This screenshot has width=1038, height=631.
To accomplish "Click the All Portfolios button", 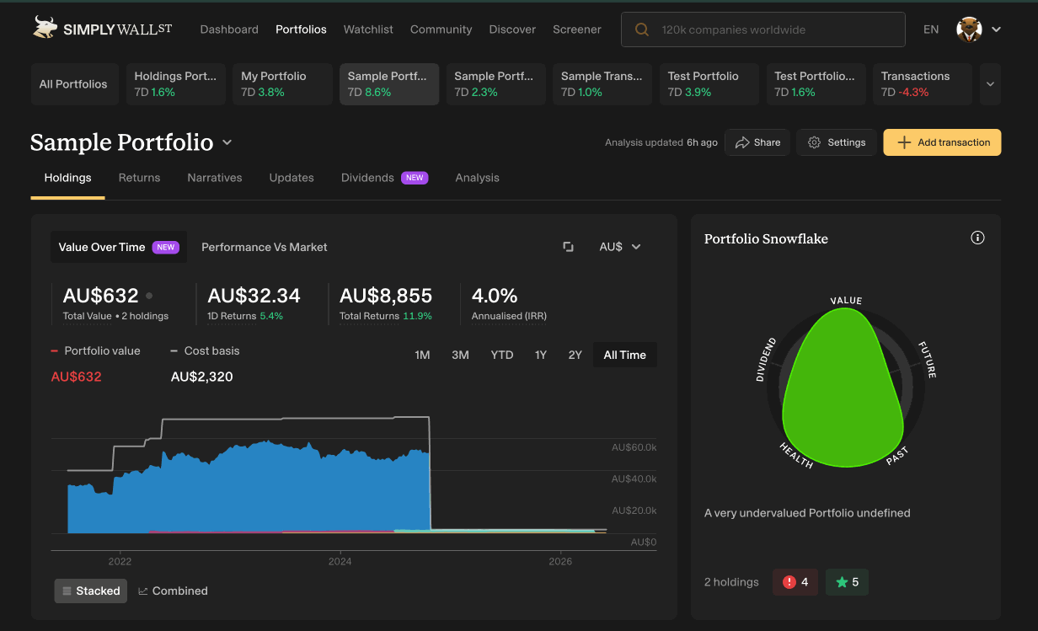I will point(73,84).
